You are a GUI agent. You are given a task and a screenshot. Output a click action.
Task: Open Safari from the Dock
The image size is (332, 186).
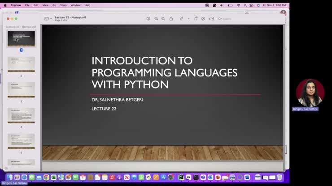tap(24, 178)
